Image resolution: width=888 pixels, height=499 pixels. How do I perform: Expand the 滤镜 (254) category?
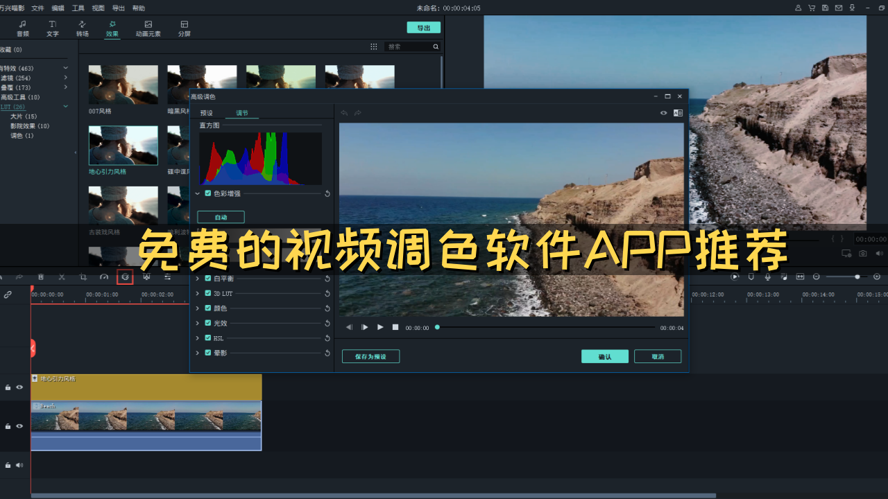point(66,78)
